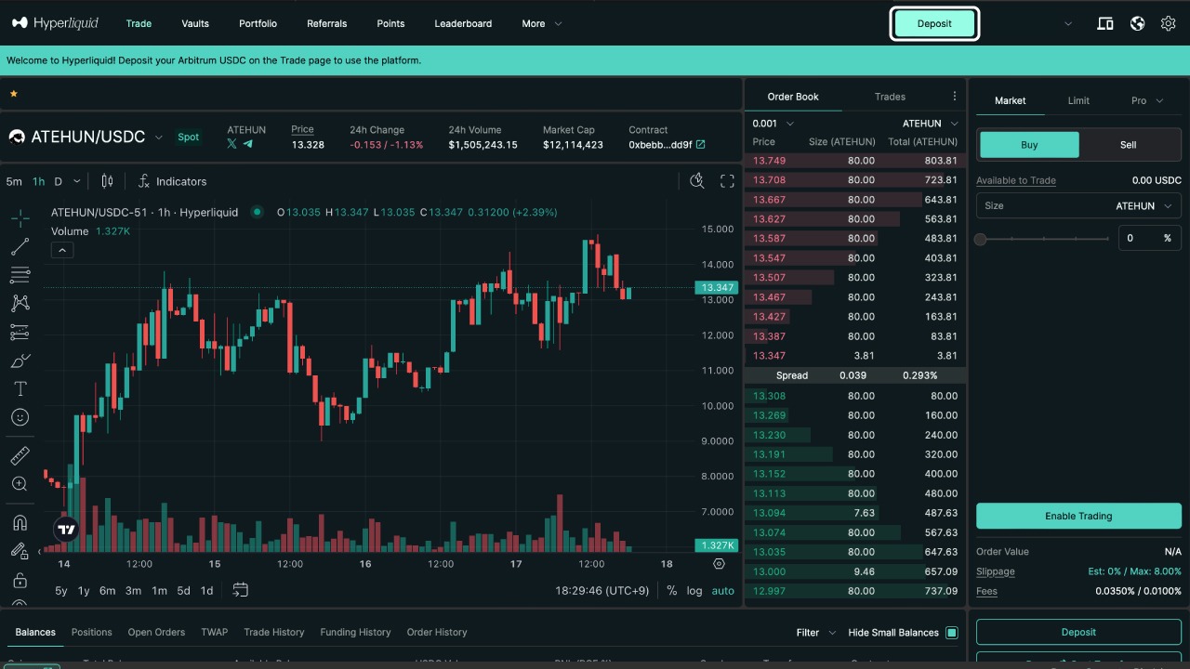Switch to the Limit order tab

pos(1078,100)
